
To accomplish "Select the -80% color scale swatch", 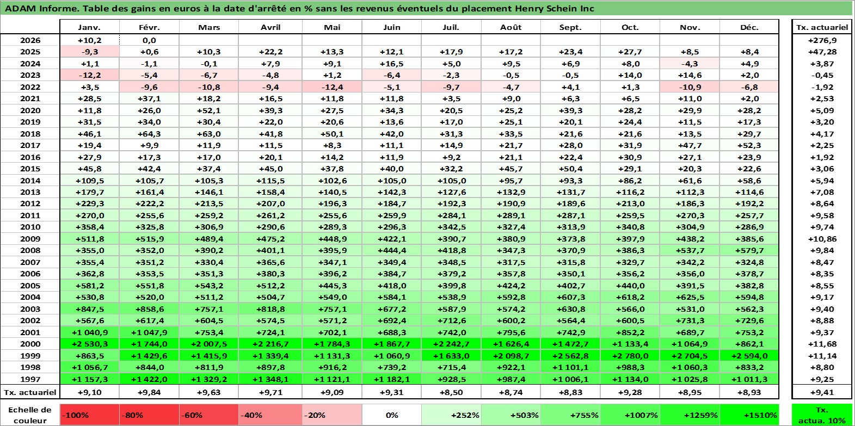I will pos(149,415).
